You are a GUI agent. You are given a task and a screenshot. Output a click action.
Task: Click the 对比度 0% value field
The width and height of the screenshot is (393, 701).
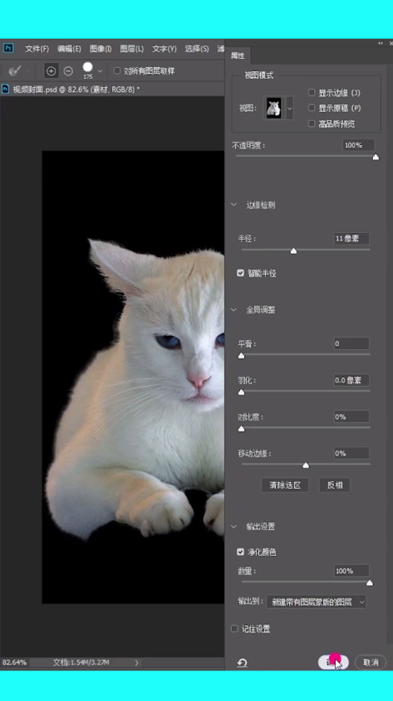coord(352,417)
